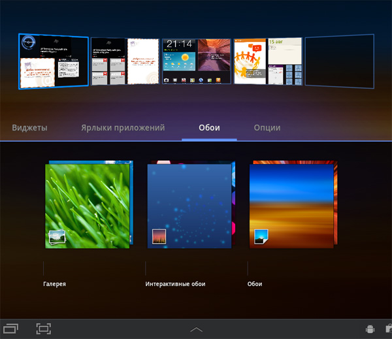Image resolution: width=392 pixels, height=339 pixels.
Task: Switch to the Виджеты tab
Action: (x=29, y=127)
